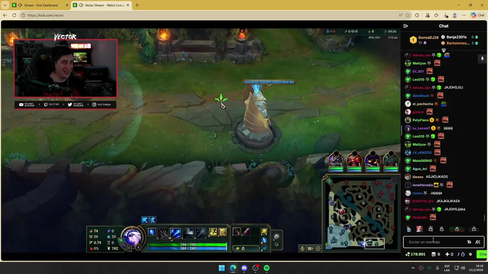This screenshot has height=274, width=488.
Task: Open browser Downloads icon
Action: 446,15
